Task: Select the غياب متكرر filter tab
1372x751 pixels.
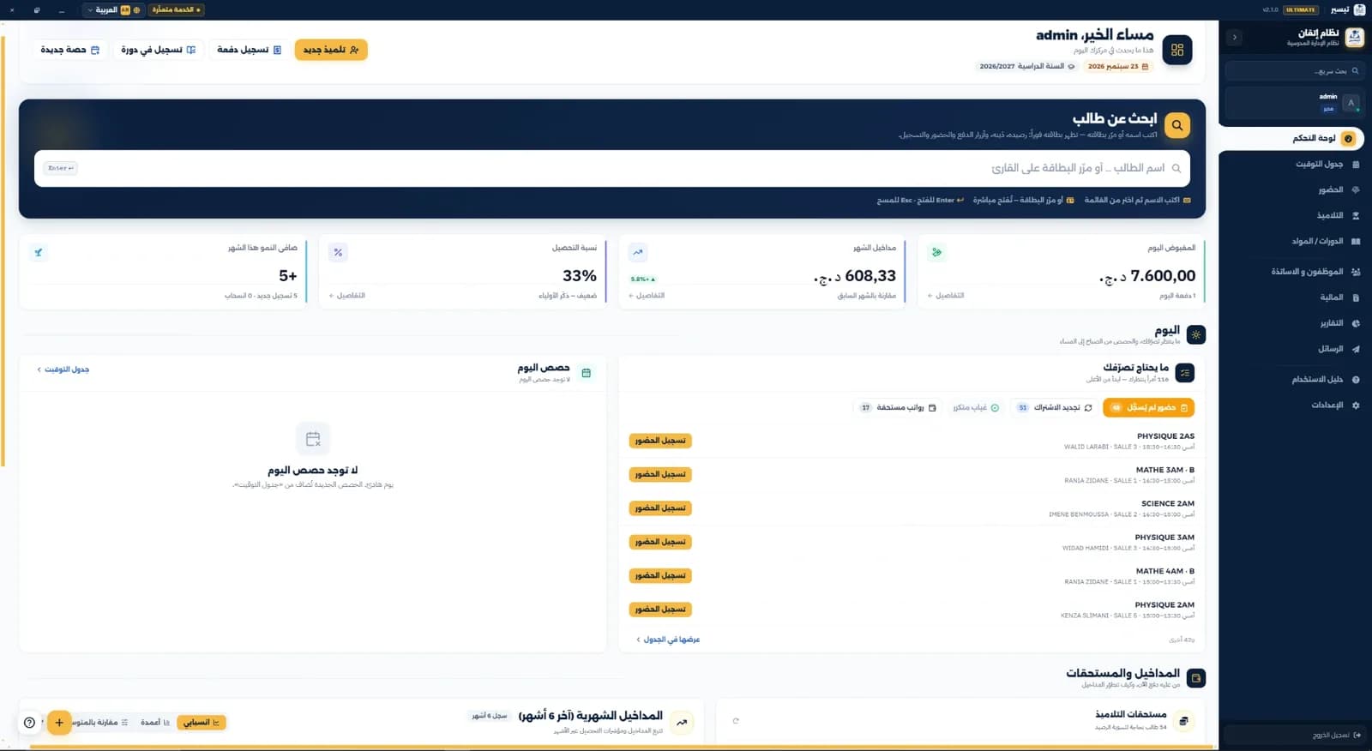Action: pos(976,408)
